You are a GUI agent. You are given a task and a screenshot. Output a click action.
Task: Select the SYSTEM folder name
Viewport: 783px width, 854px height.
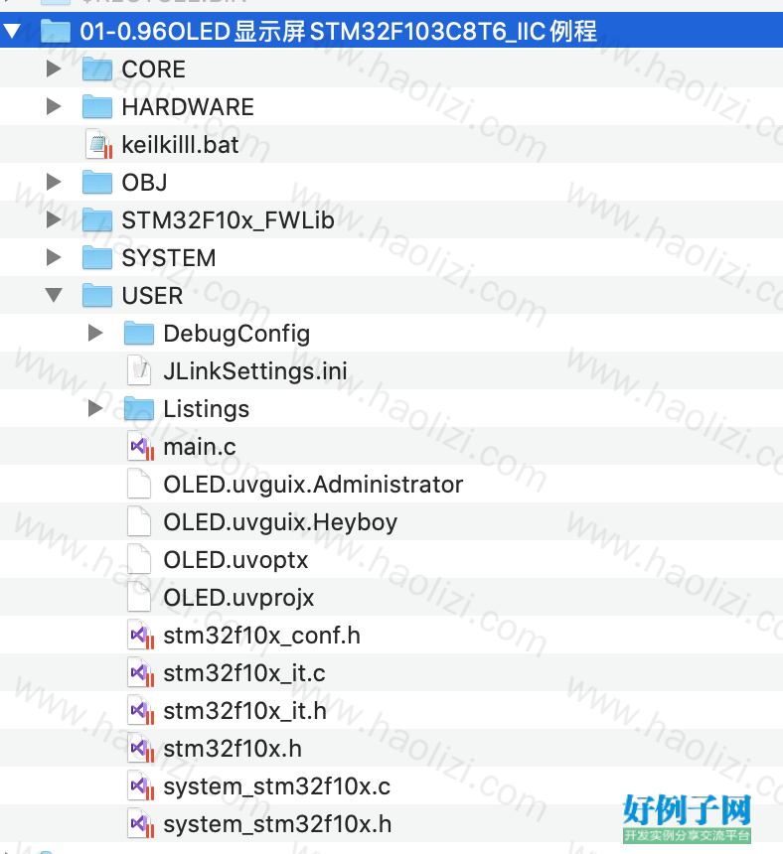[x=169, y=258]
